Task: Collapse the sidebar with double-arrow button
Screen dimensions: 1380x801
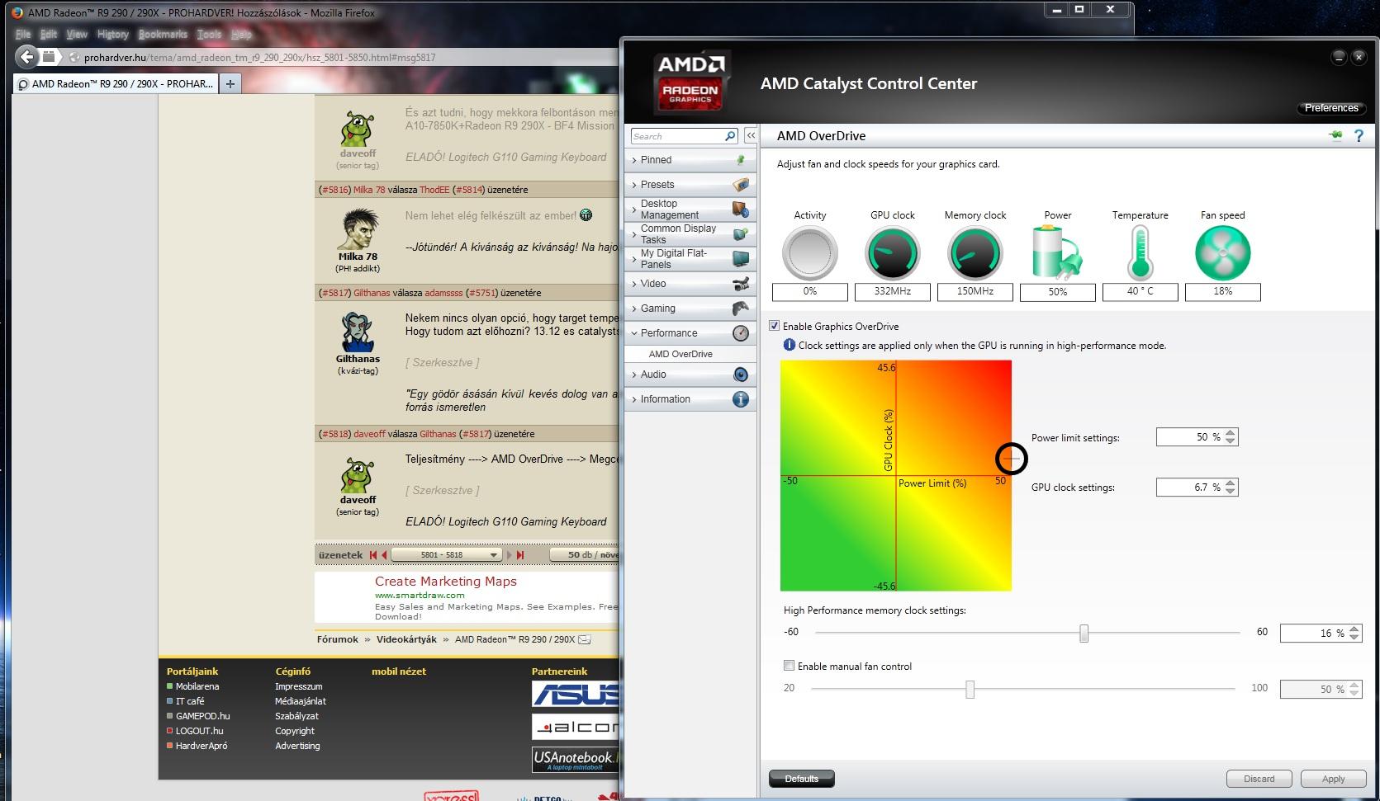Action: 751,136
